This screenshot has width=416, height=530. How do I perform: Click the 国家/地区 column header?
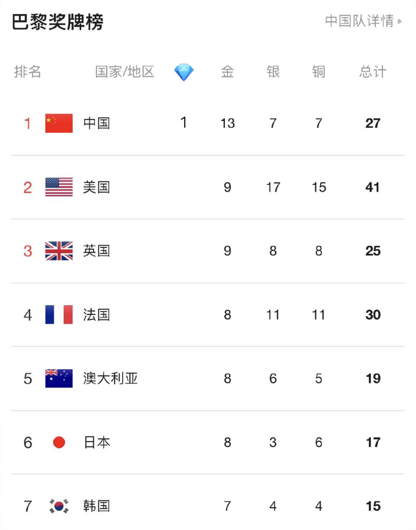pos(125,72)
